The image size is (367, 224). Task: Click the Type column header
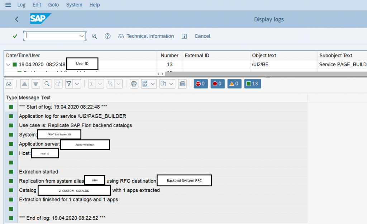tap(11, 97)
